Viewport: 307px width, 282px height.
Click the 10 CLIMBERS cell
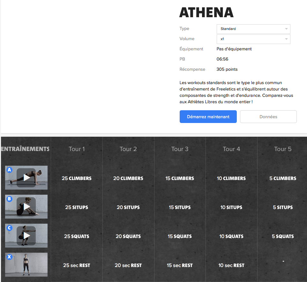[231, 178]
